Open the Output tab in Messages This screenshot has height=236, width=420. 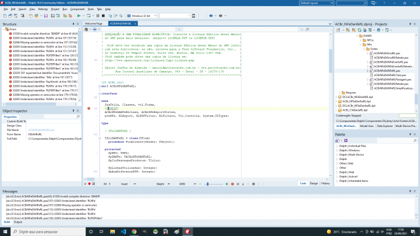(x=18, y=222)
